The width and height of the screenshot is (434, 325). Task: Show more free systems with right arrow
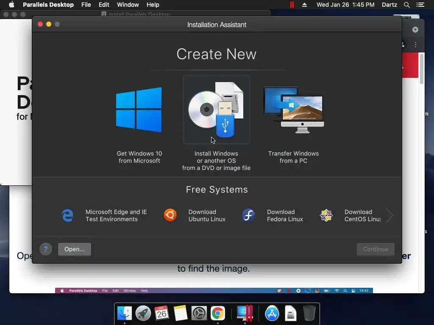point(389,215)
